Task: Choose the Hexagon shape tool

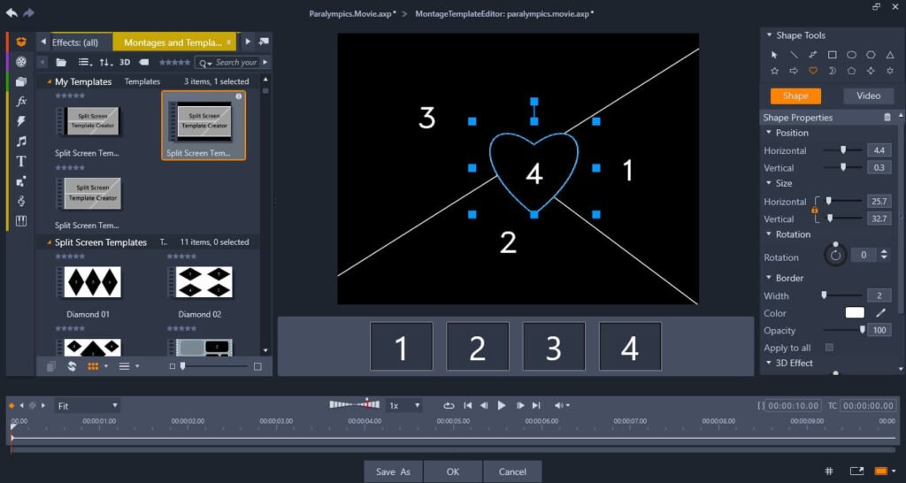Action: point(871,55)
